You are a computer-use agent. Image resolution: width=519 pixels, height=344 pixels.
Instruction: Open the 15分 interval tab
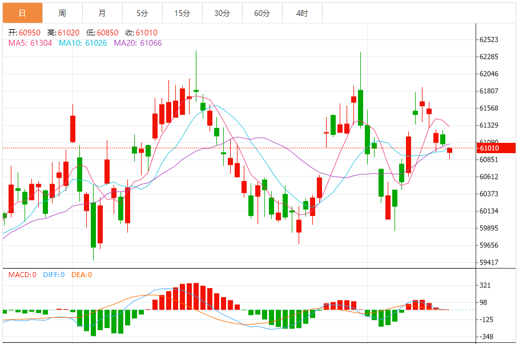click(x=182, y=13)
